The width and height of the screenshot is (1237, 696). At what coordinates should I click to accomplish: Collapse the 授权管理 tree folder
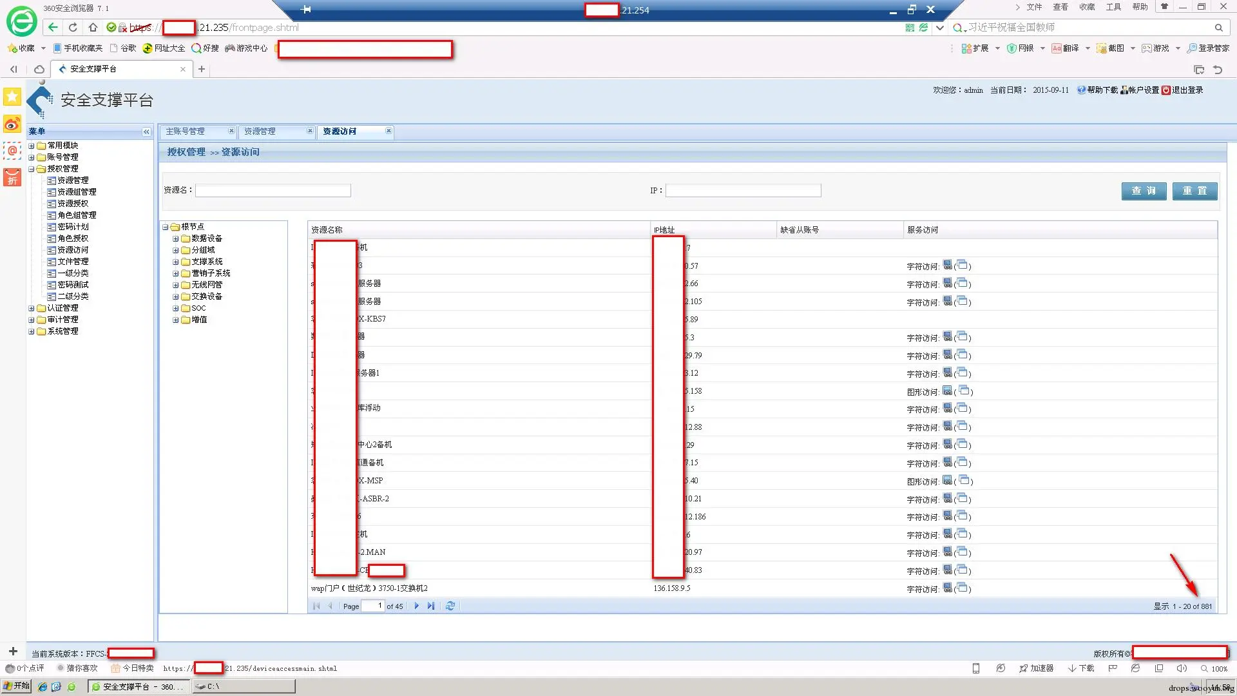coord(32,169)
